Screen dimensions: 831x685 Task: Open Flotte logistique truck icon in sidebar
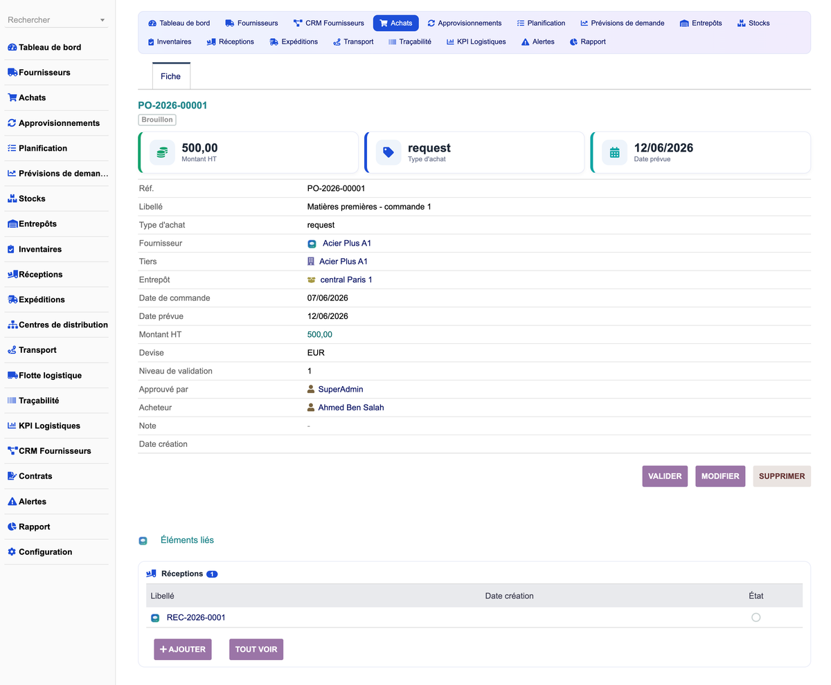pyautogui.click(x=12, y=375)
